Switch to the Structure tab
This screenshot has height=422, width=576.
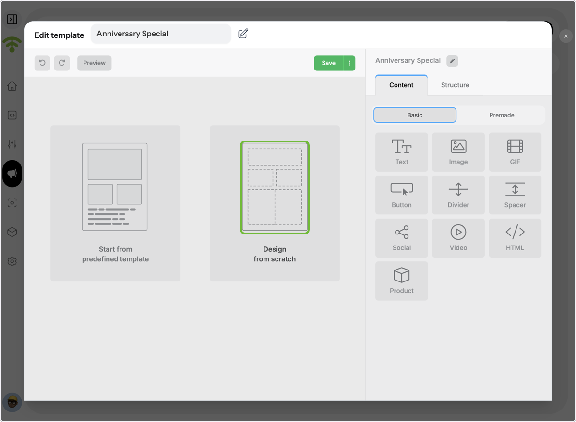[455, 85]
